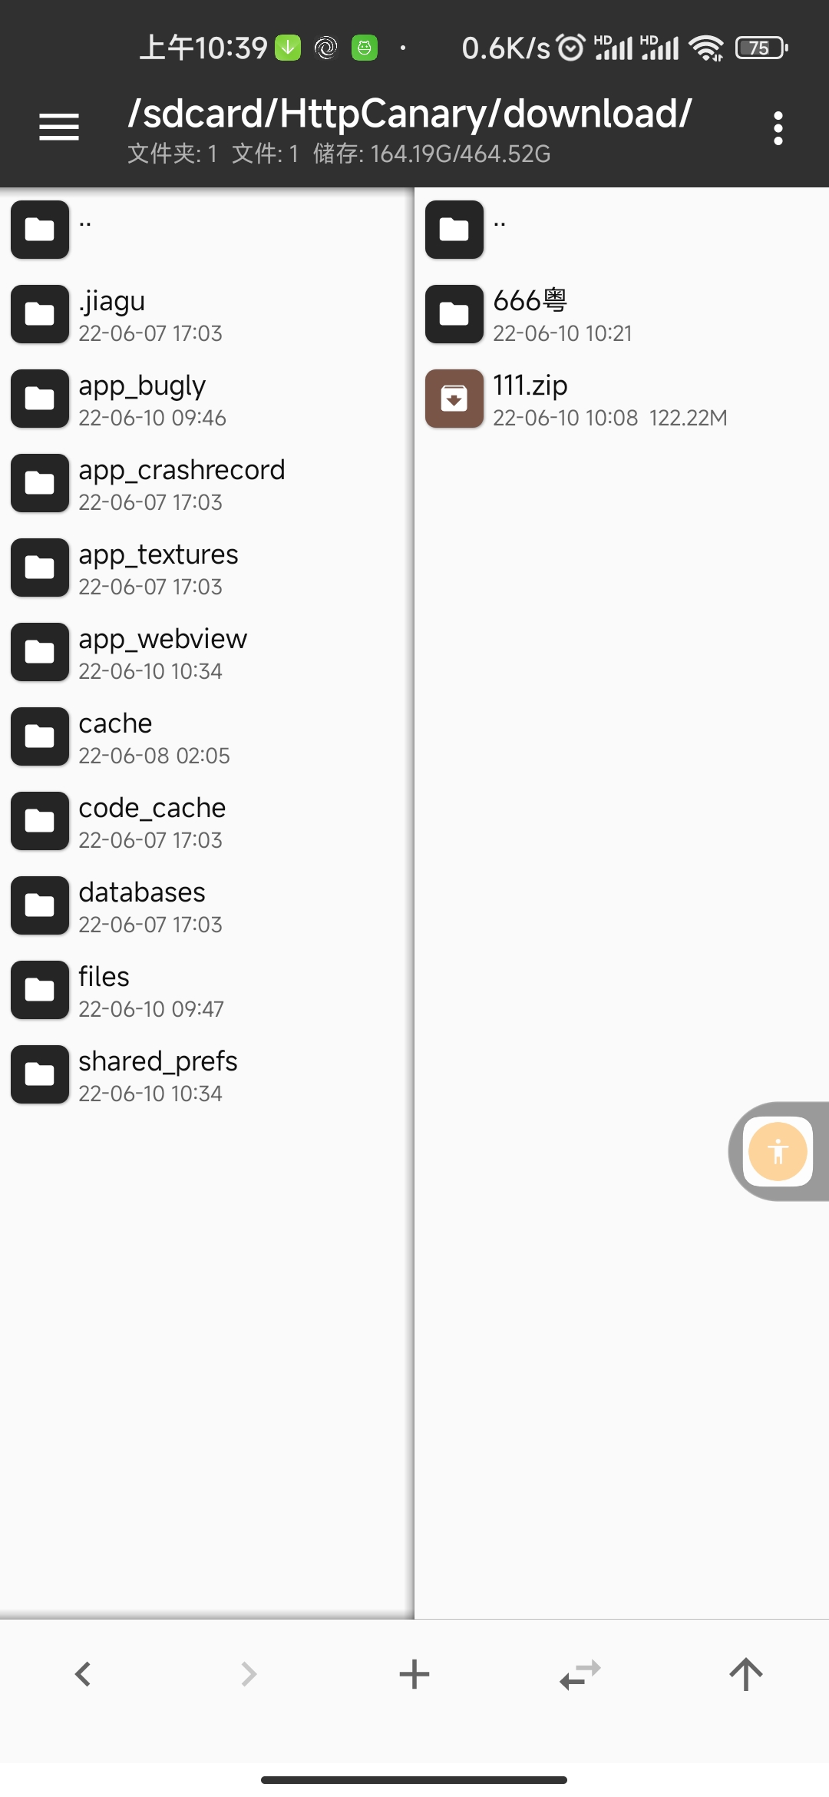Tap the up arrow to parent directory

click(746, 1674)
